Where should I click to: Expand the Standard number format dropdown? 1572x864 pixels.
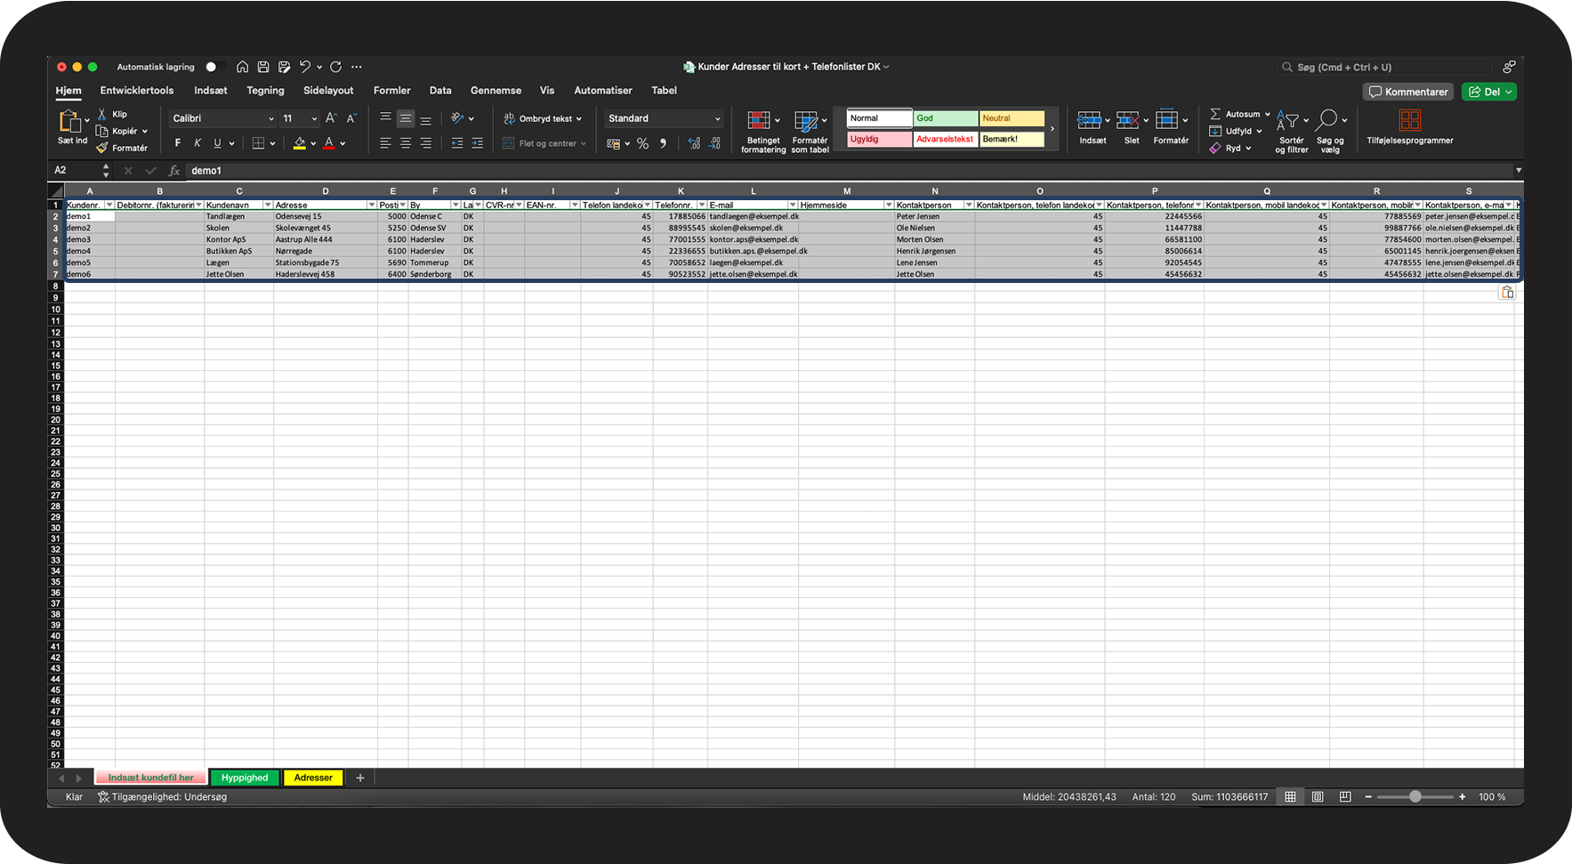(x=717, y=118)
